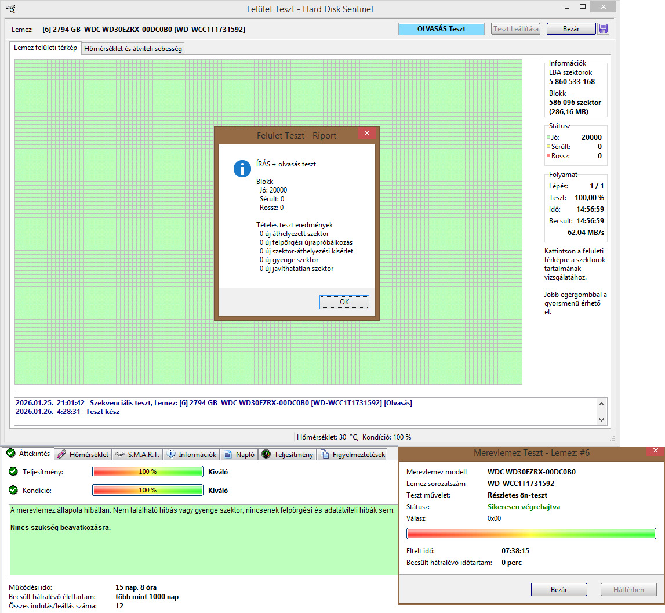Open the S.M.A.R.T. tab
The width and height of the screenshot is (665, 613).
(x=138, y=454)
